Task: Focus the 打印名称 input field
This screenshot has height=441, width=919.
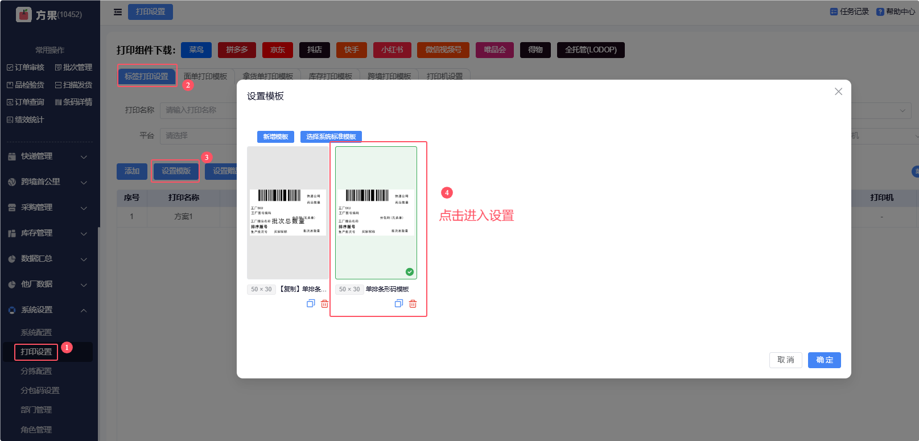Action: pos(198,110)
